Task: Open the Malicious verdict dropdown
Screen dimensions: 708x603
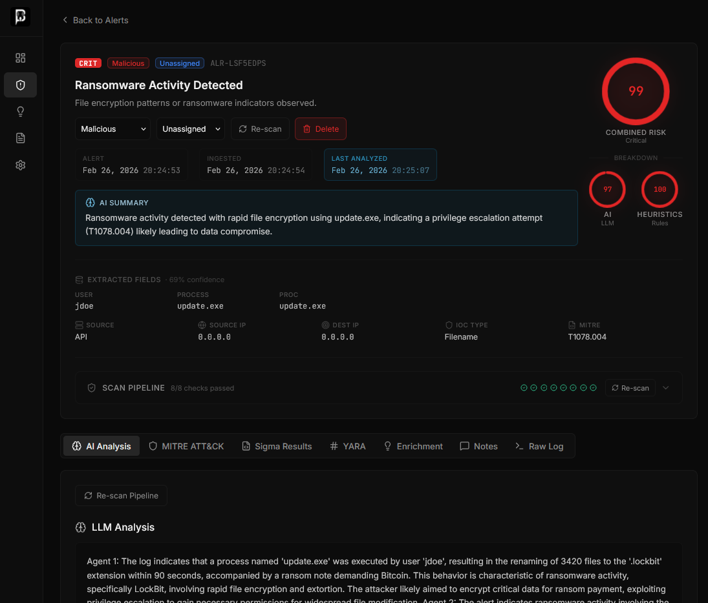Action: (x=113, y=129)
